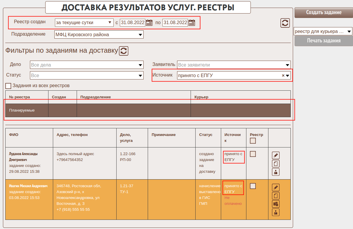Open calendar picker for the start date
Image resolution: width=353 pixels, height=229 pixels.
(x=149, y=23)
